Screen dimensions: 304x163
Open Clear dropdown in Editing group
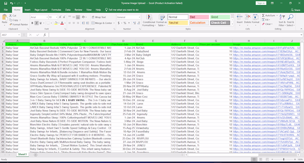[x=267, y=24]
